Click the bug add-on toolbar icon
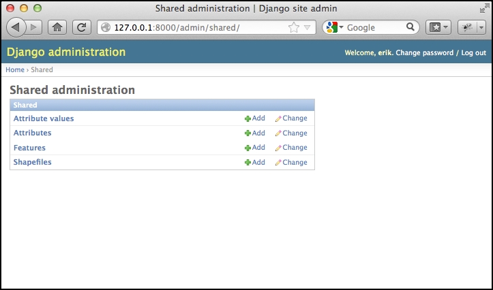This screenshot has height=290, width=493. tap(467, 27)
